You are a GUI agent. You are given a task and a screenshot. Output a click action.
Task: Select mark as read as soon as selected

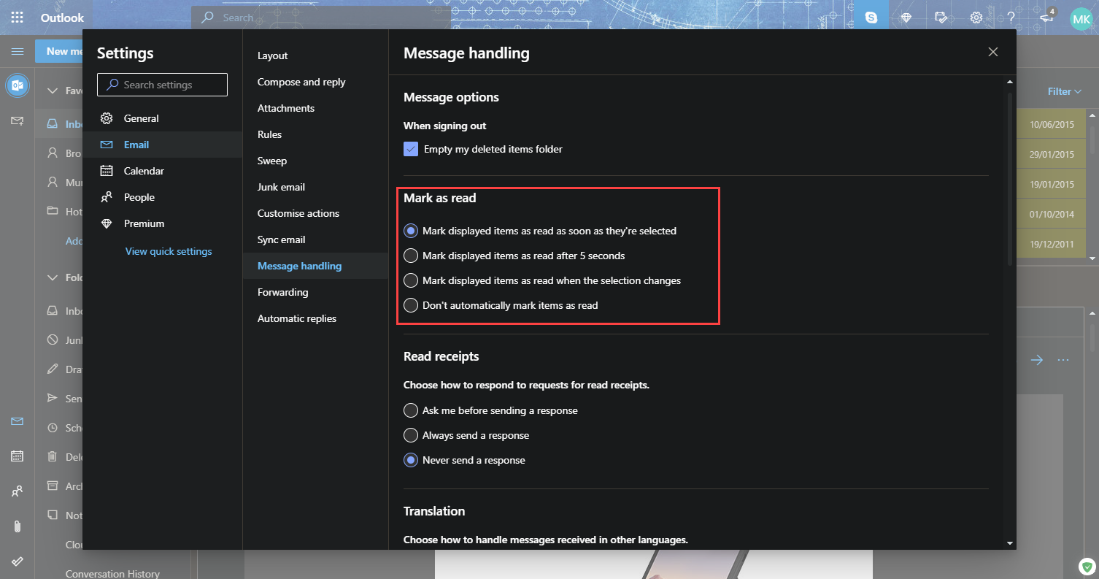point(411,231)
